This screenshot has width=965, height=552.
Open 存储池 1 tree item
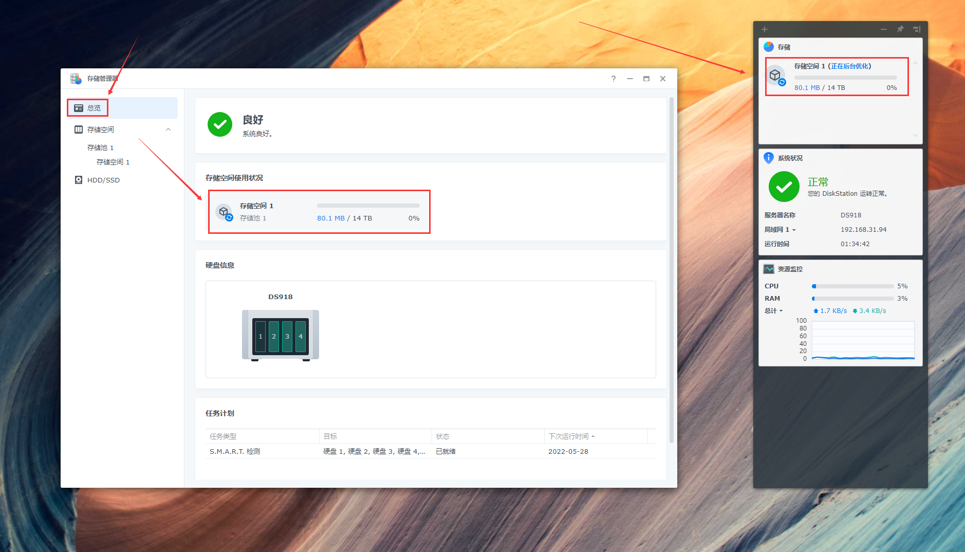(101, 148)
